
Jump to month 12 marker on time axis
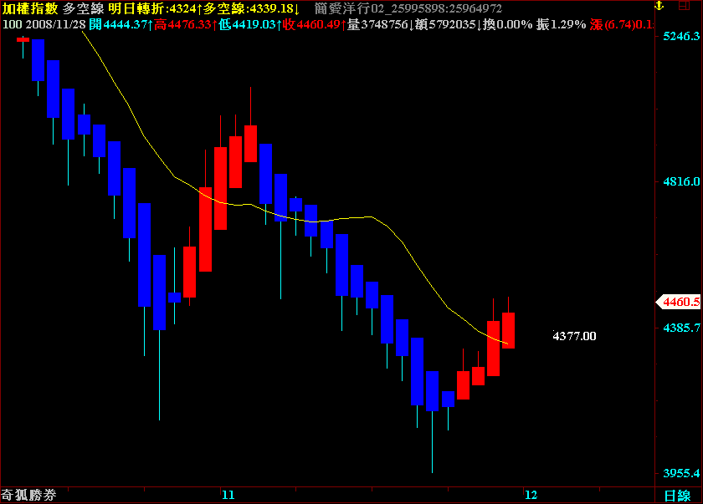pos(530,496)
